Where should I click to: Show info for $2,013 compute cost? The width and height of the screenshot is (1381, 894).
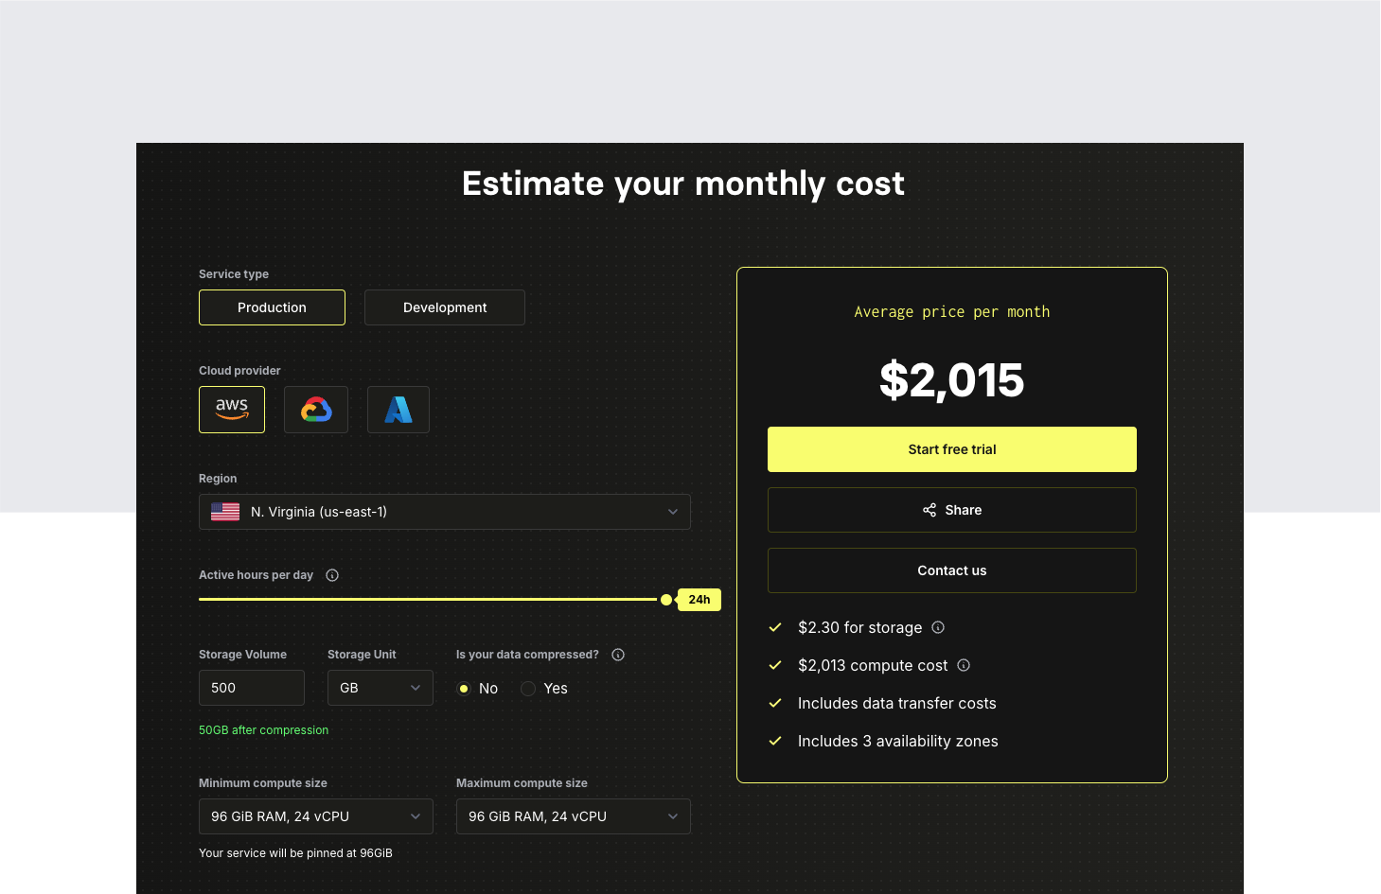tap(964, 665)
